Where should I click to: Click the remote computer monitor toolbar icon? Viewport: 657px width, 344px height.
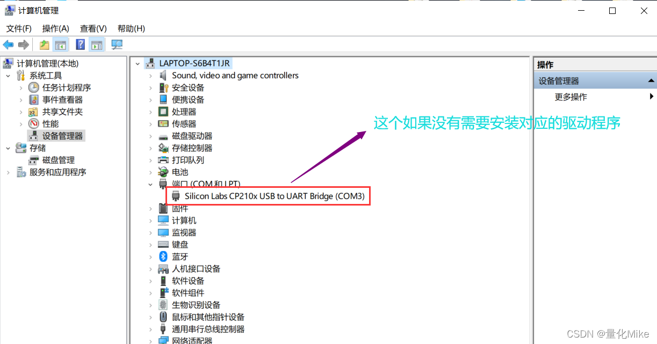[117, 45]
